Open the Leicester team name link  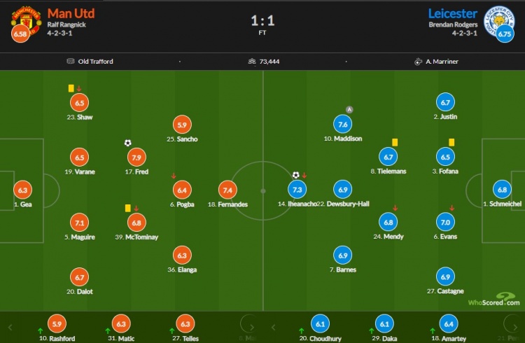pyautogui.click(x=453, y=13)
